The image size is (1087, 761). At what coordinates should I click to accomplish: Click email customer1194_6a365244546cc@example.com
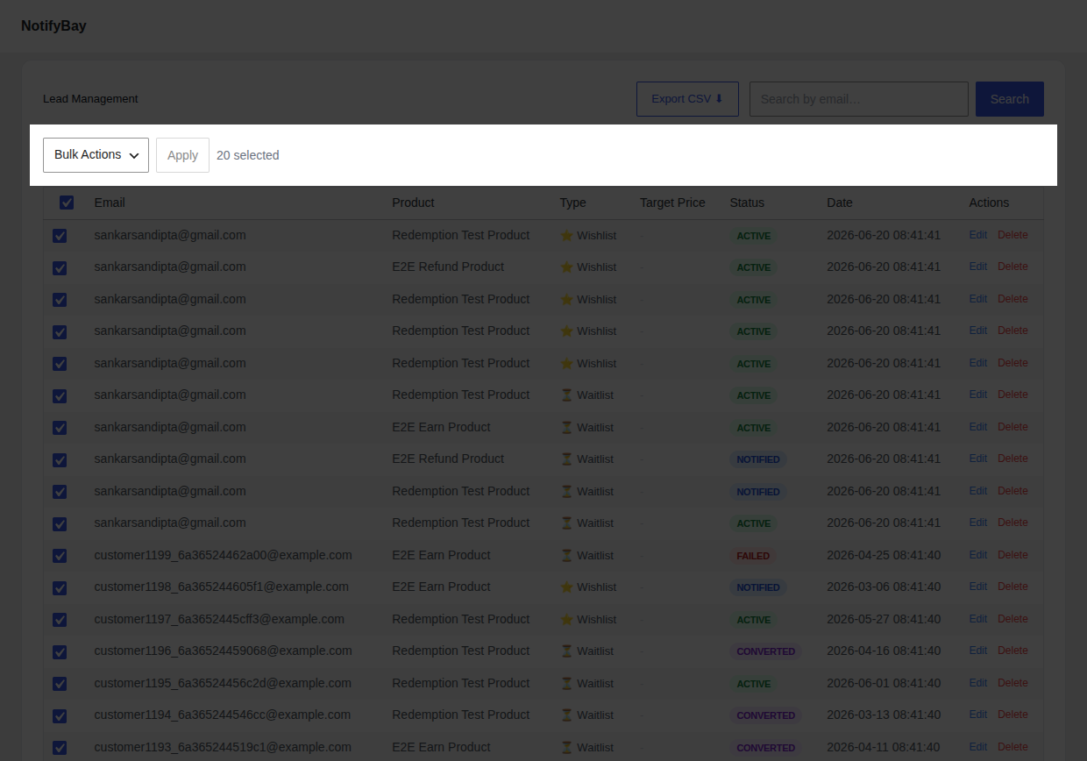tap(223, 715)
